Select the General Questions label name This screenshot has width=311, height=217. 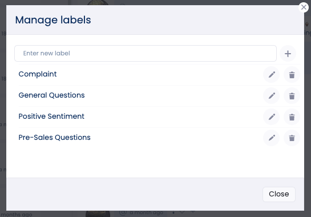[51, 95]
